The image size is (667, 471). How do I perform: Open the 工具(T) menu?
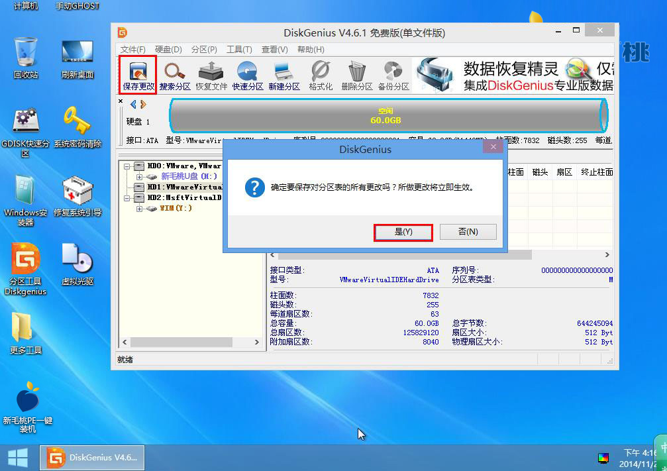click(x=239, y=50)
